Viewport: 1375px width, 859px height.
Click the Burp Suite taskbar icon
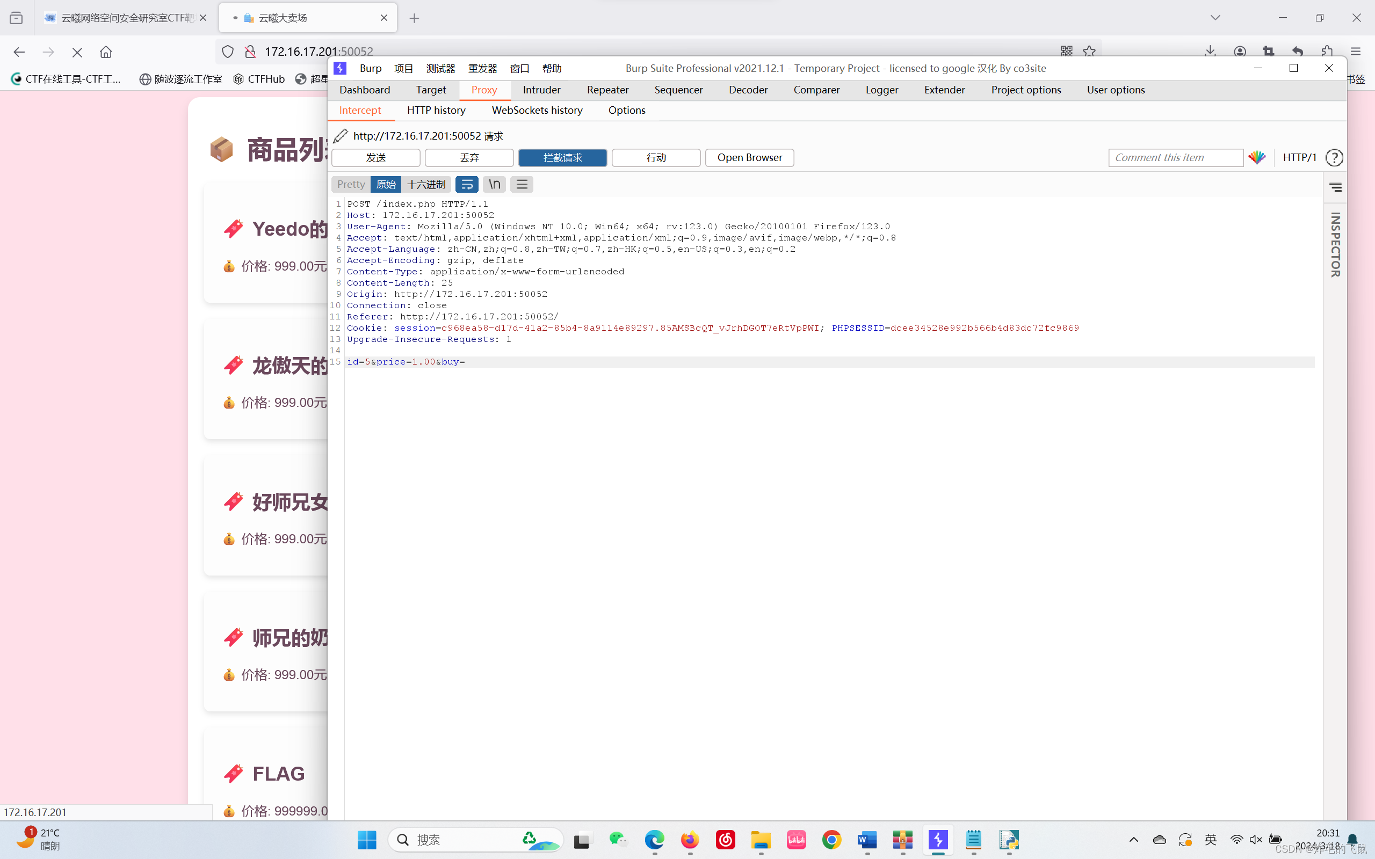coord(938,839)
